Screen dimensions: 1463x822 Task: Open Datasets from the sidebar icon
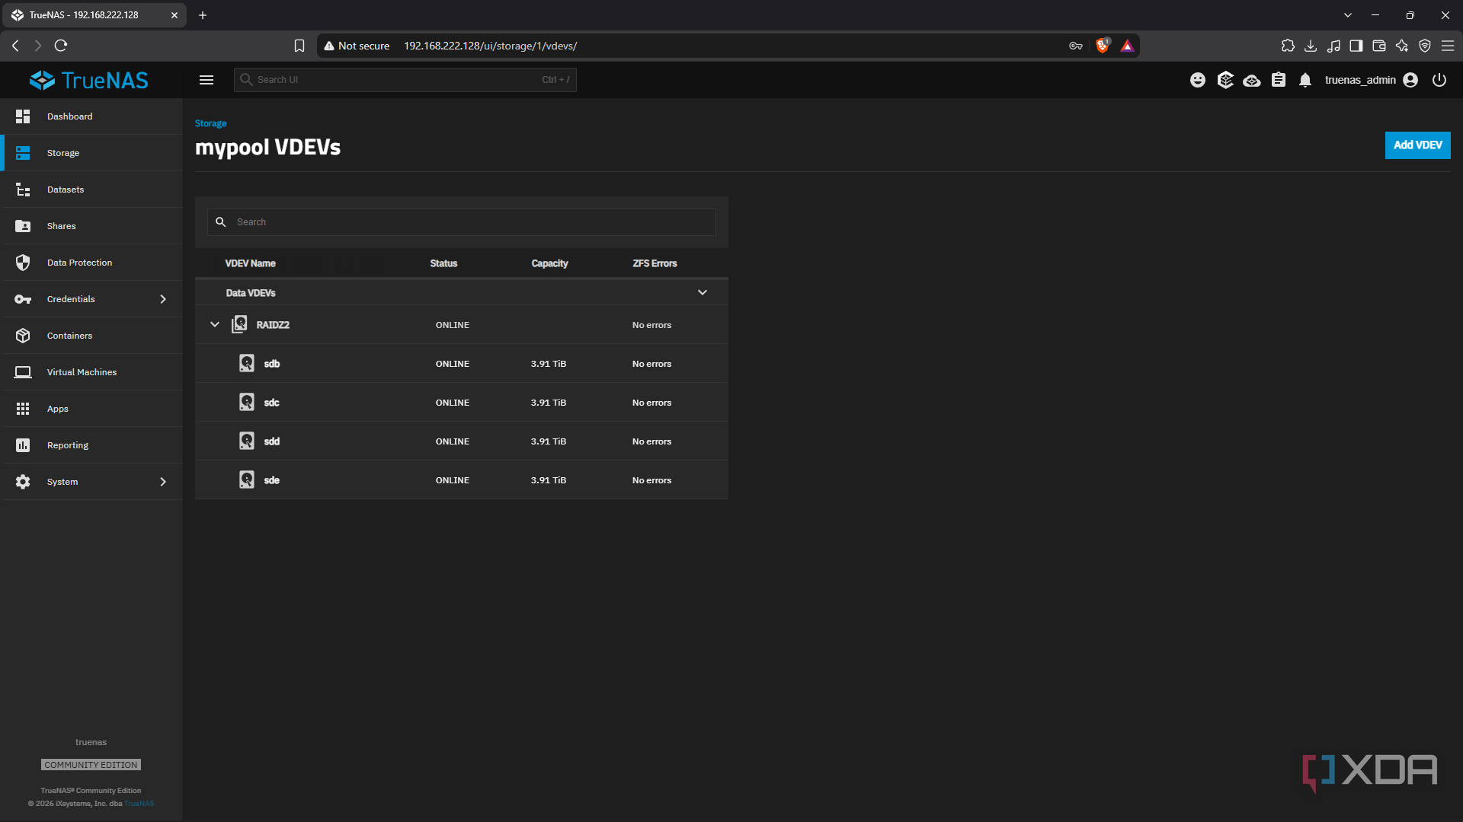(x=23, y=190)
